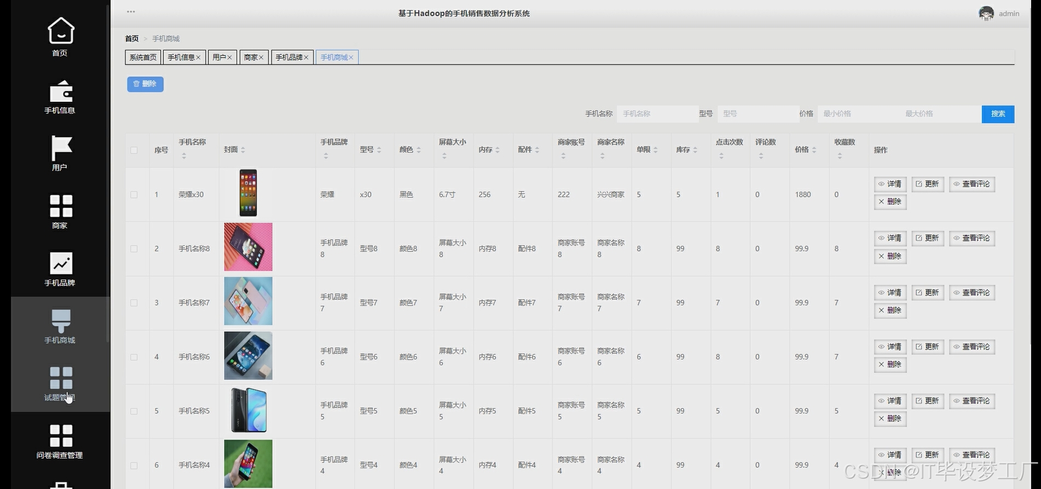Image resolution: width=1041 pixels, height=489 pixels.
Task: Click 删除 for 荣耀x30 row
Action: point(890,202)
